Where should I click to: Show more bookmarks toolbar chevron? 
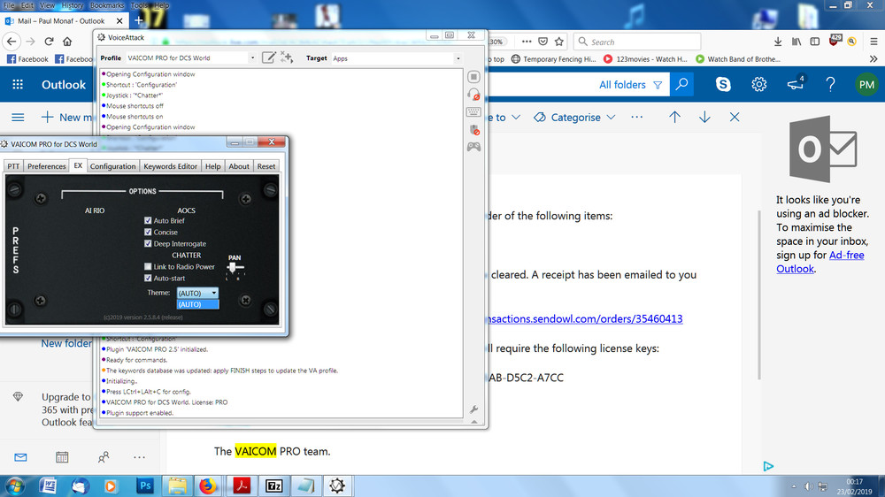[873, 58]
